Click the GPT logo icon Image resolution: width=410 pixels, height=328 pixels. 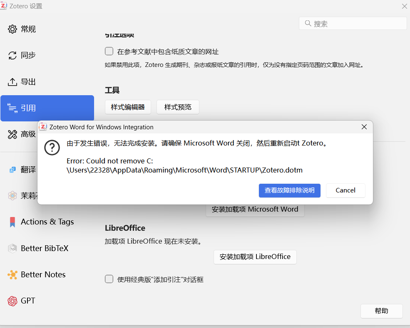[x=12, y=301]
